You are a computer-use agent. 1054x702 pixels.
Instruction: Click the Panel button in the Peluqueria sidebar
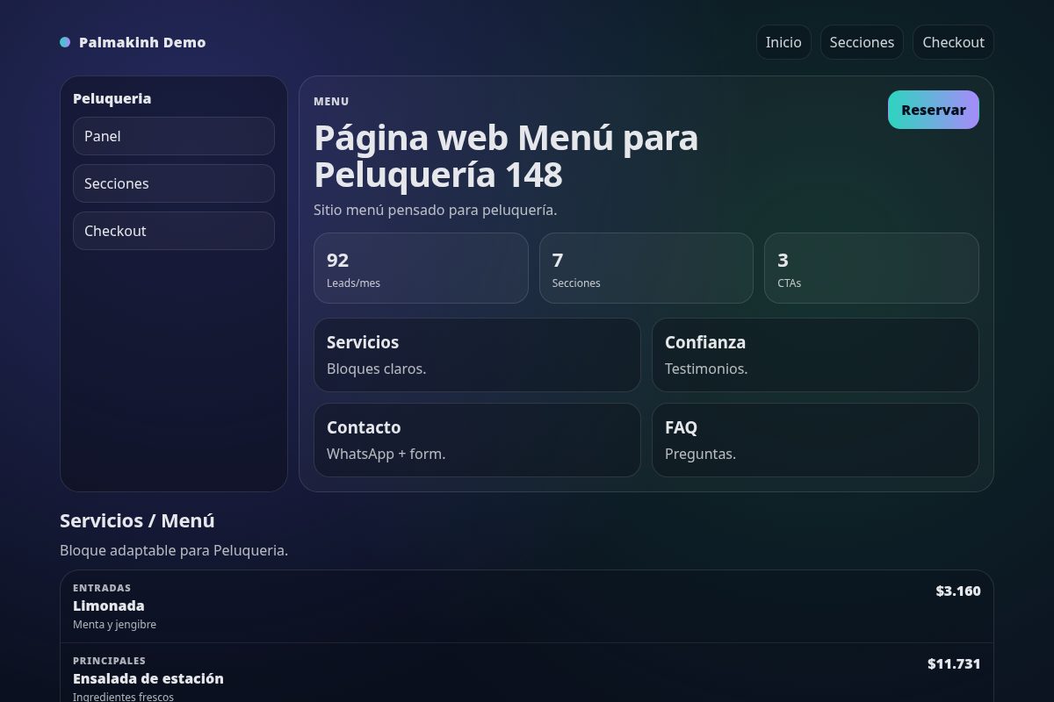coord(173,136)
